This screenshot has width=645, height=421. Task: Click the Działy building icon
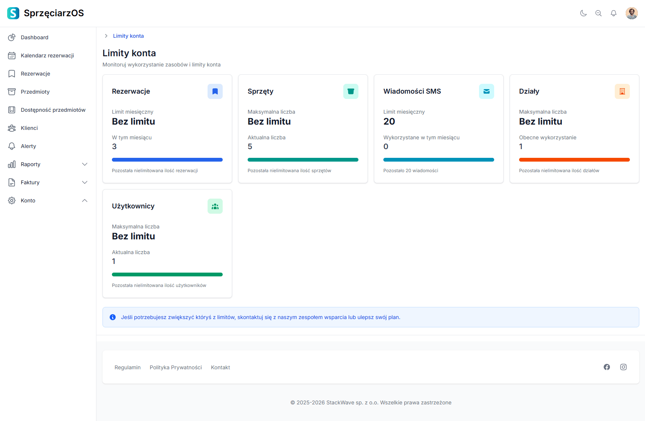tap(622, 91)
